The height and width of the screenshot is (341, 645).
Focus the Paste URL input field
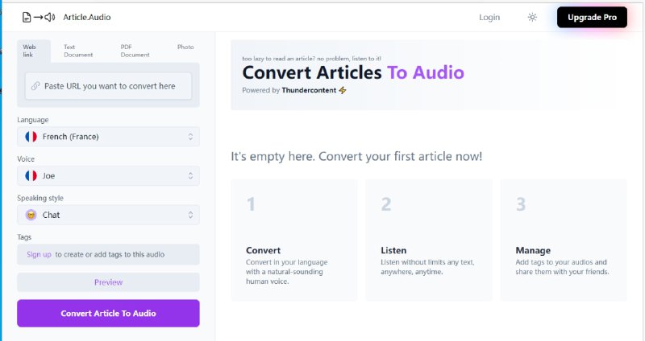(x=113, y=86)
